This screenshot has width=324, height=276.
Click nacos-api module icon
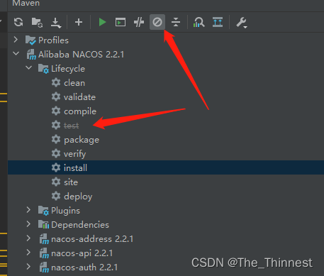click(44, 253)
